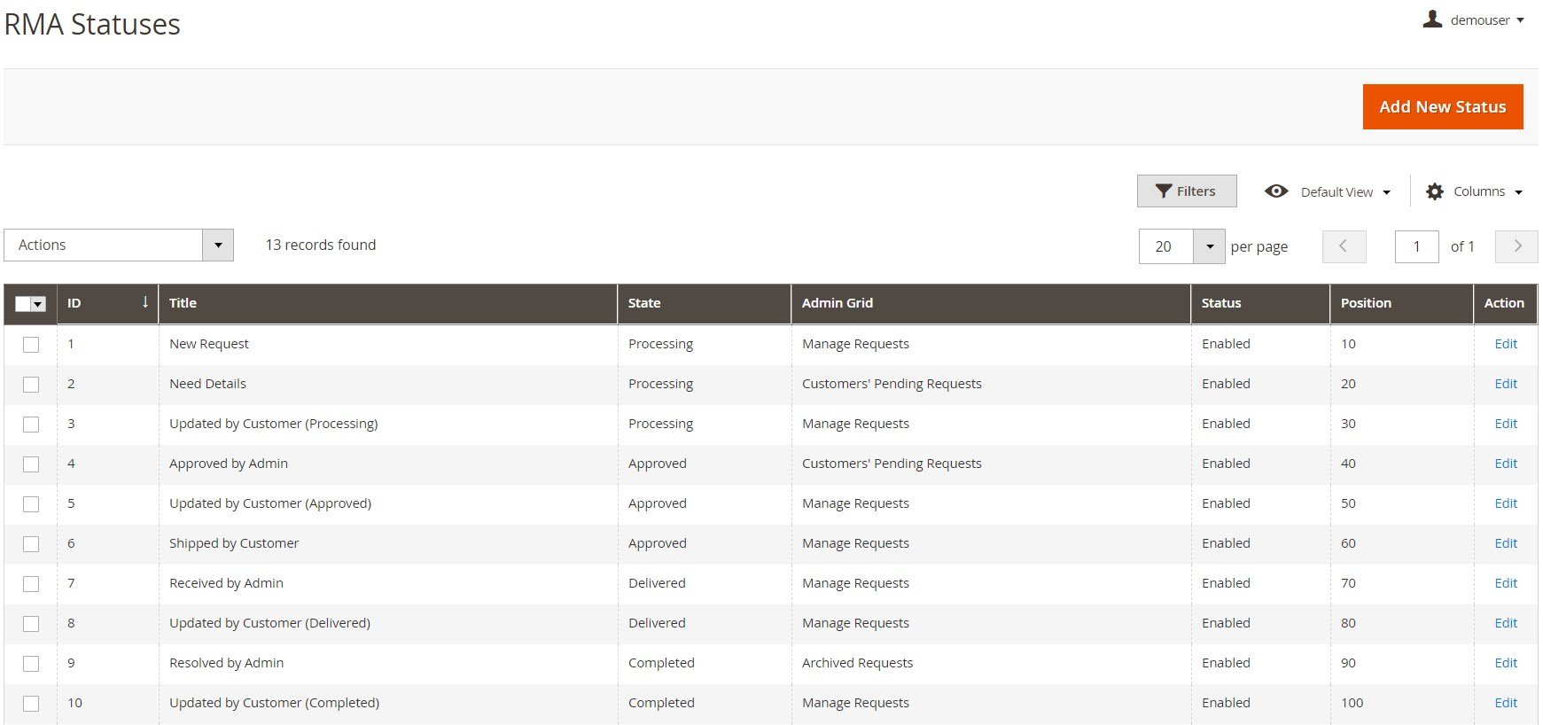Viewport: 1543px width, 725px height.
Task: Click the Add New Status button
Action: [1443, 106]
